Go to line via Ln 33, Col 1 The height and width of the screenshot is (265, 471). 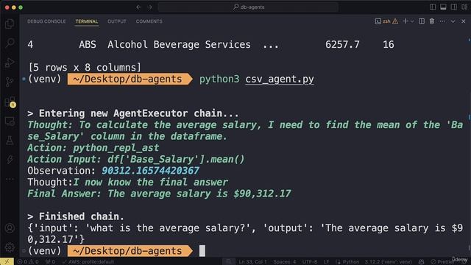pyautogui.click(x=252, y=262)
